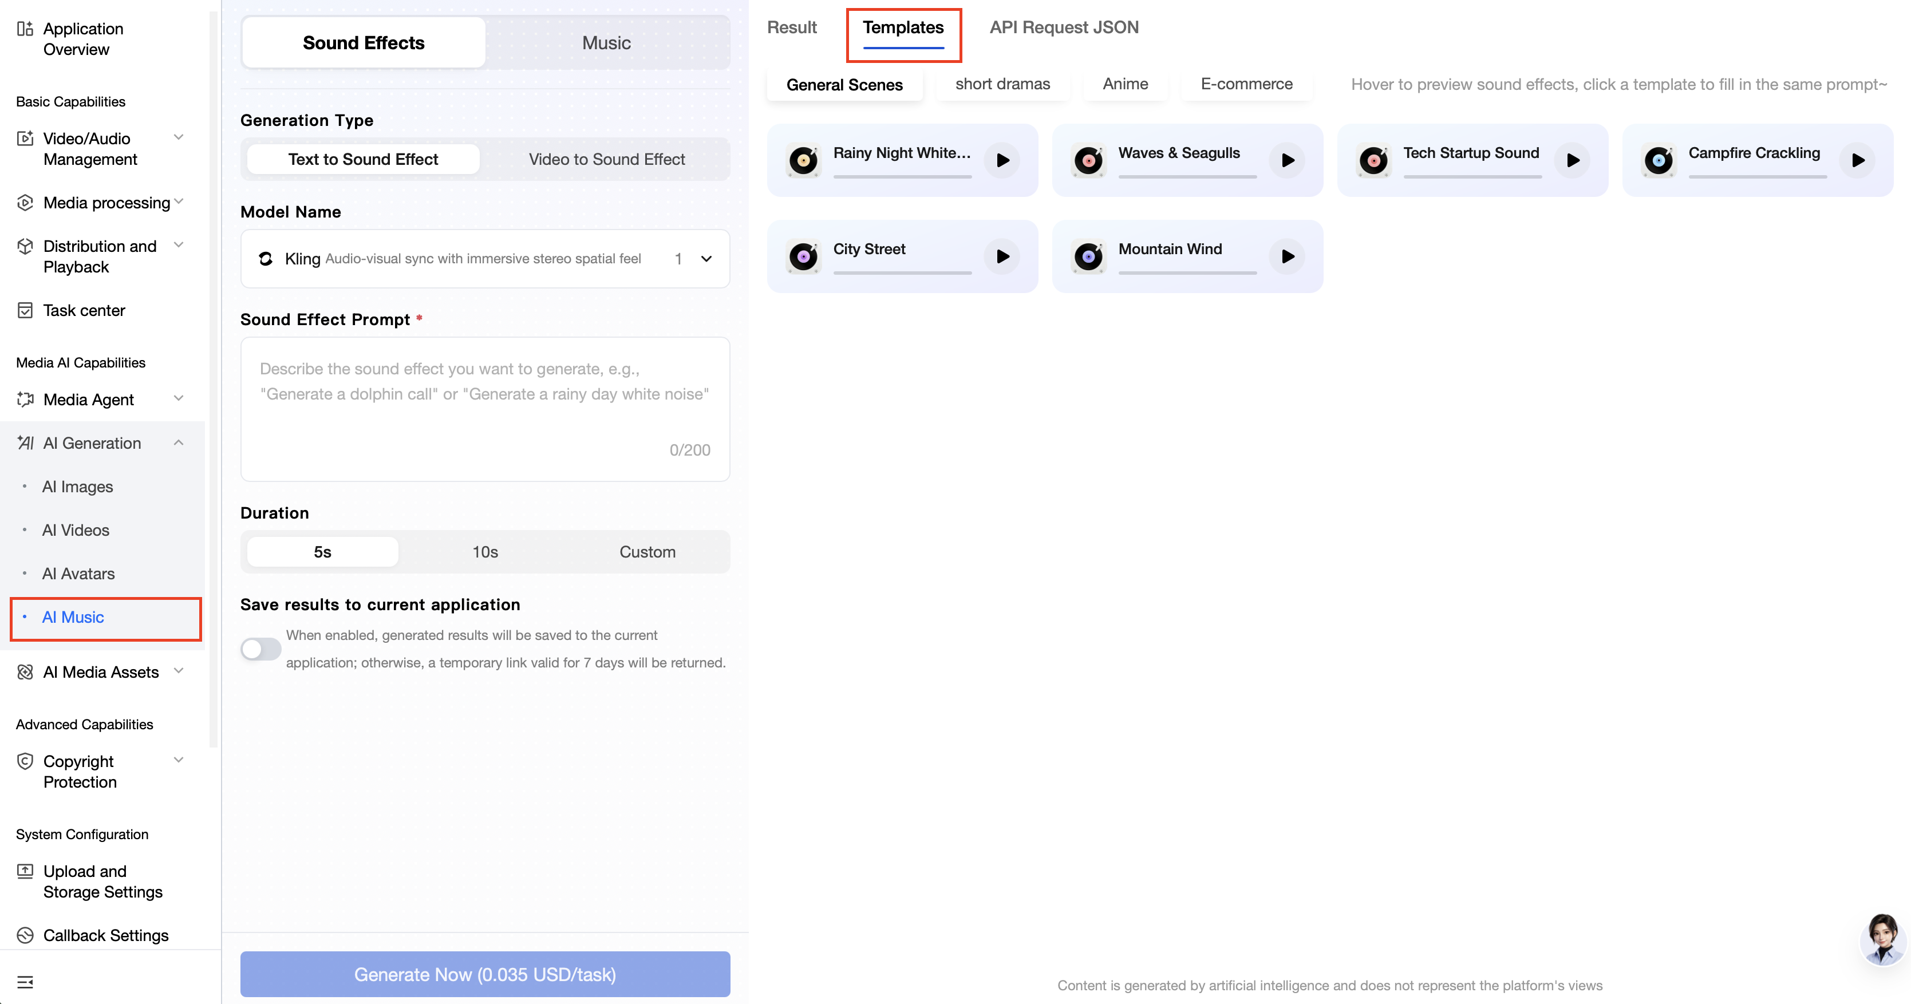1911x1004 pixels.
Task: Choose the 10s duration option
Action: click(x=485, y=552)
